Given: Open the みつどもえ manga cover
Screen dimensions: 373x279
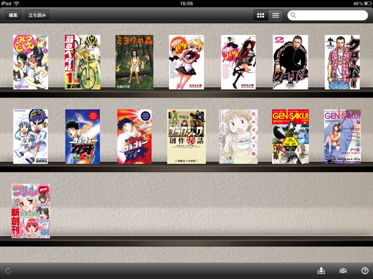Looking at the screenshot, I should (x=31, y=62).
